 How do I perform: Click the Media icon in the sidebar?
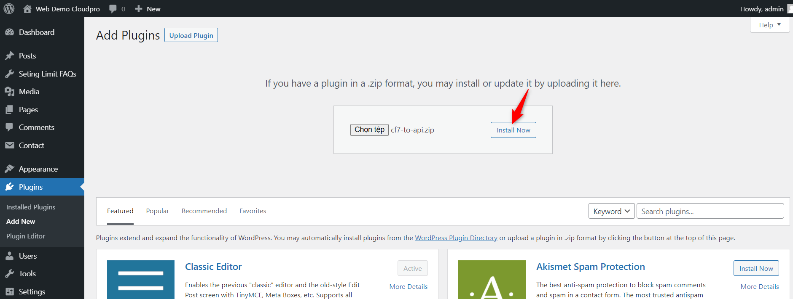[x=10, y=92]
